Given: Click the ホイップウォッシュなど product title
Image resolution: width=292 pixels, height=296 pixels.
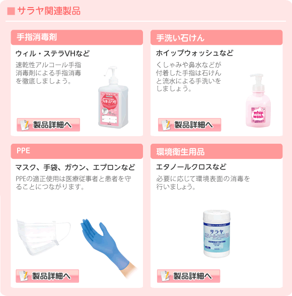Looking at the screenshot, I should coord(194,53).
